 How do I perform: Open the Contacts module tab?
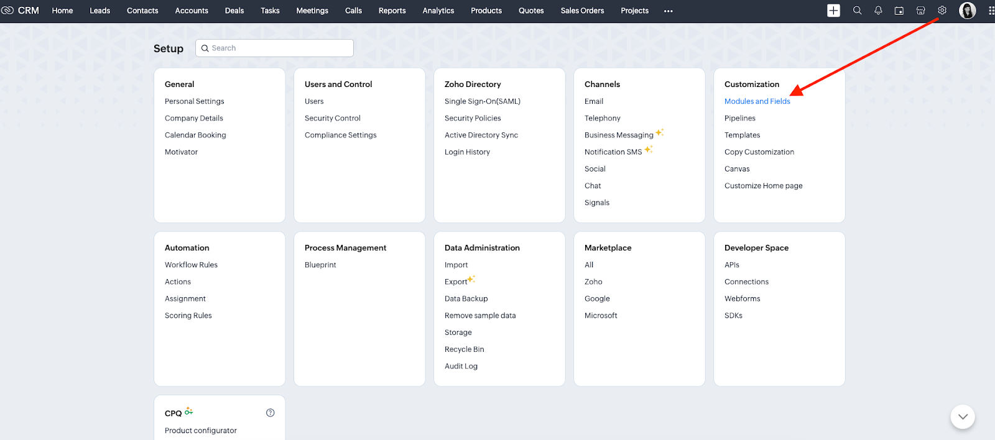(x=142, y=11)
